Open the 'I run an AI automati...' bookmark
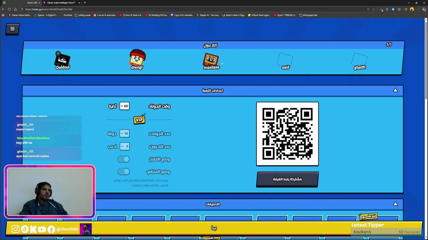 pos(105,15)
